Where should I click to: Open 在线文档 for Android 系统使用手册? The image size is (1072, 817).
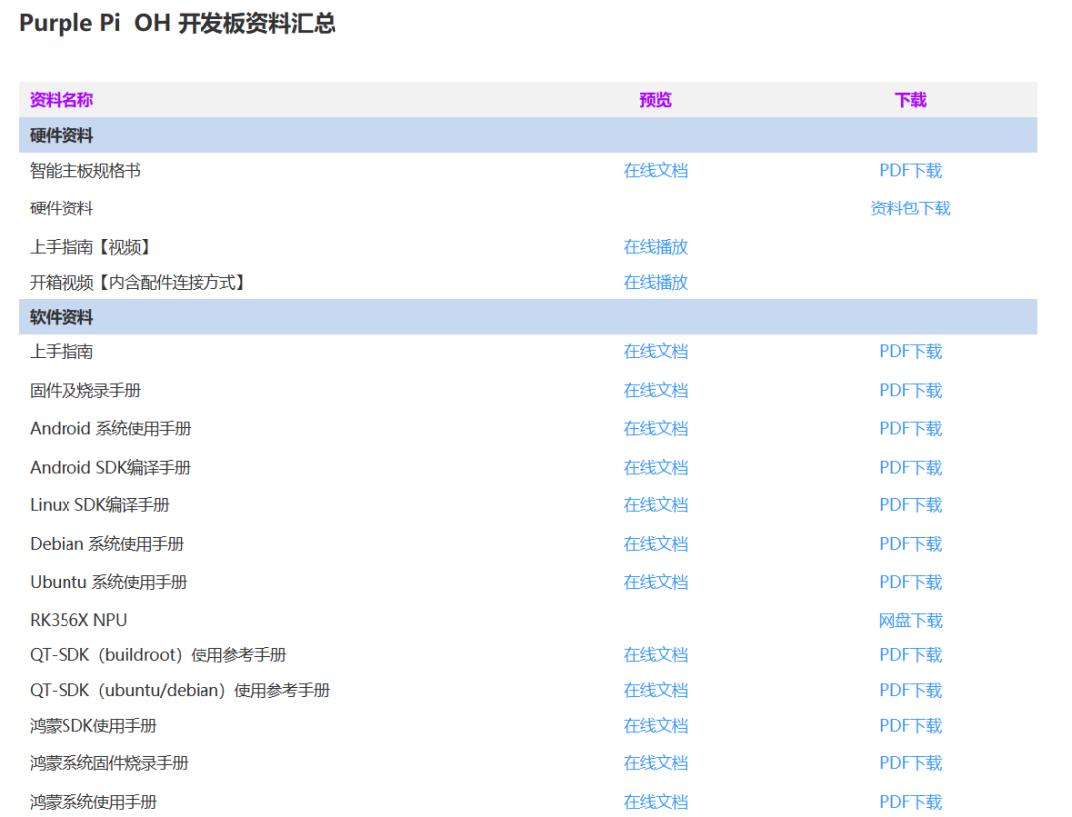pyautogui.click(x=655, y=429)
